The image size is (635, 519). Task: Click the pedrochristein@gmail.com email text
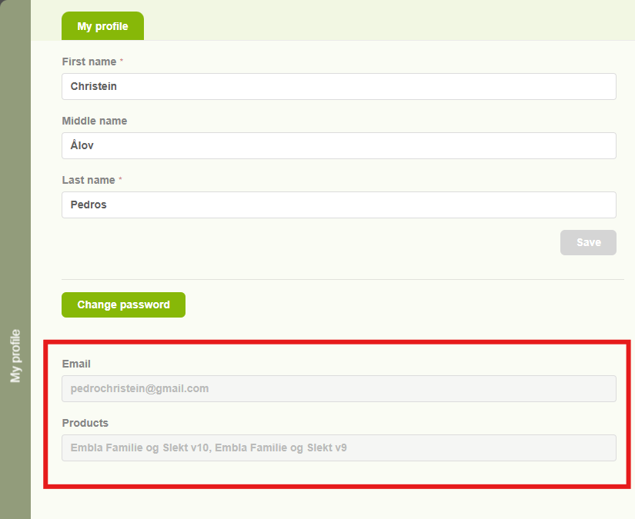pos(139,389)
